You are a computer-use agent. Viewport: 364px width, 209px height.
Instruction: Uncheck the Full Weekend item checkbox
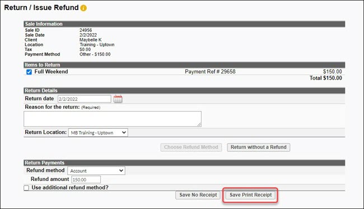[x=29, y=72]
